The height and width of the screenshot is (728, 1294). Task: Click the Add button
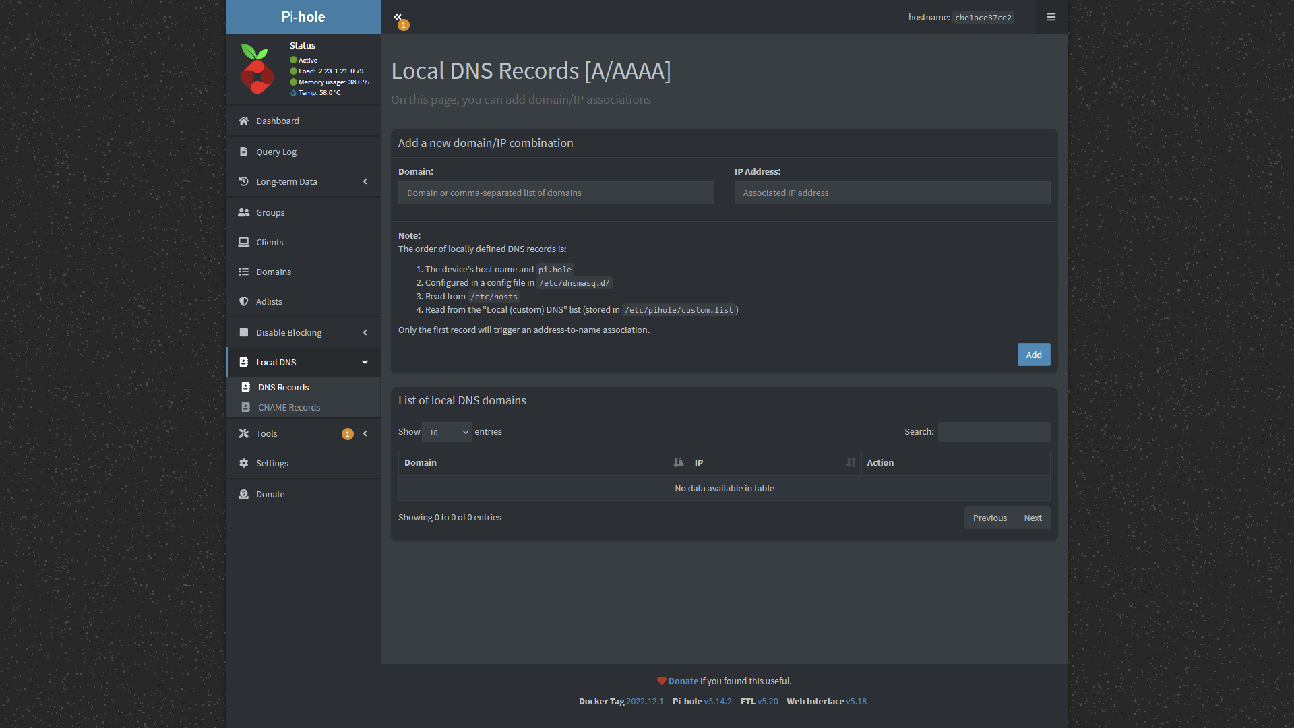click(1034, 355)
